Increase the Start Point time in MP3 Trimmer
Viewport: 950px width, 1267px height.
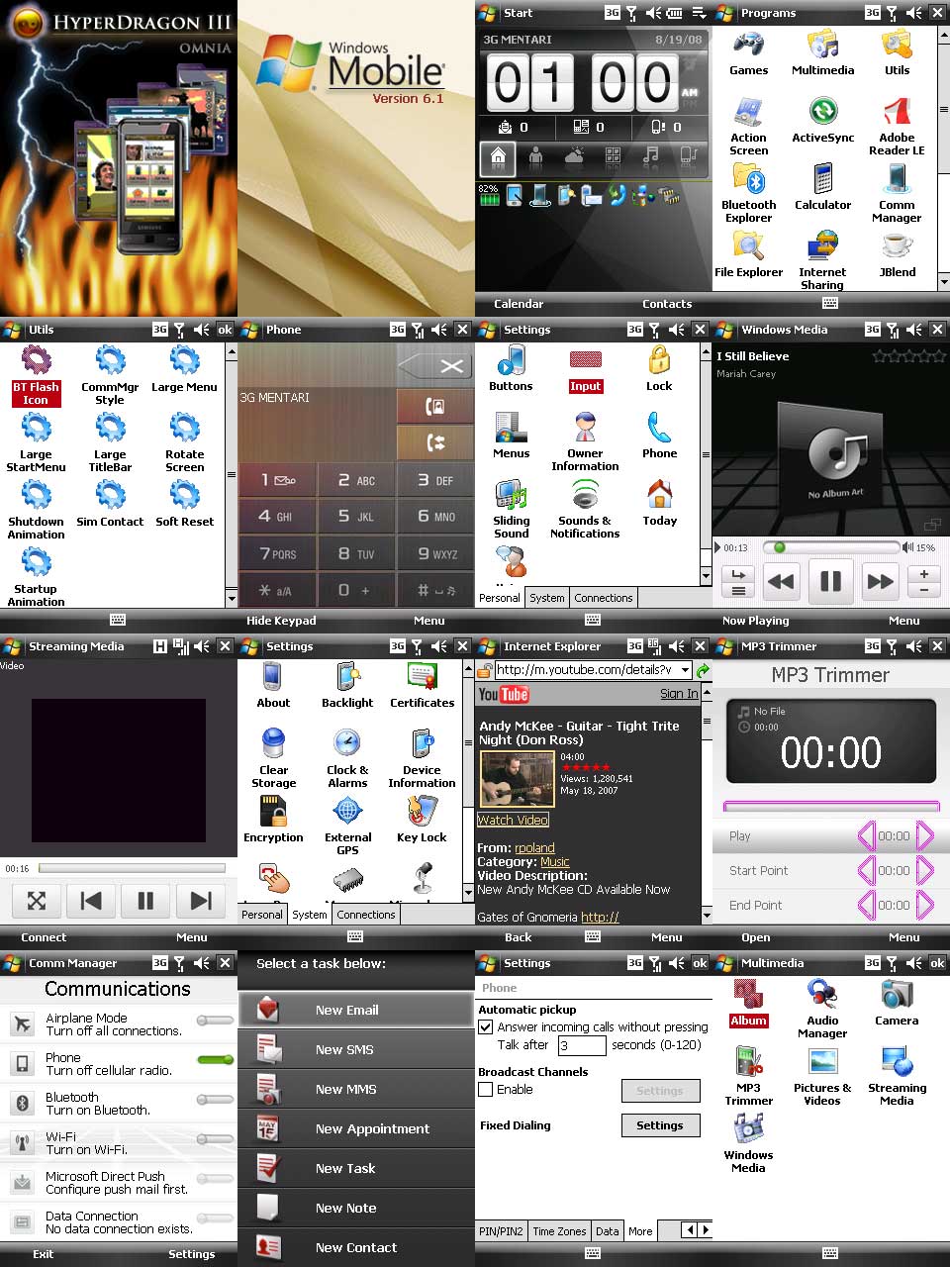click(925, 871)
